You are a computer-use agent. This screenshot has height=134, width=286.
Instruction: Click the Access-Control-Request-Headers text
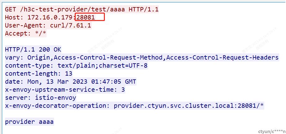[x=222, y=57]
